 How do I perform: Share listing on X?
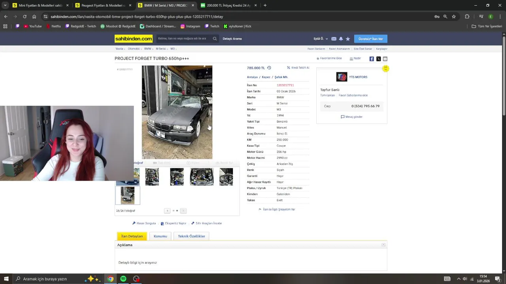[378, 59]
